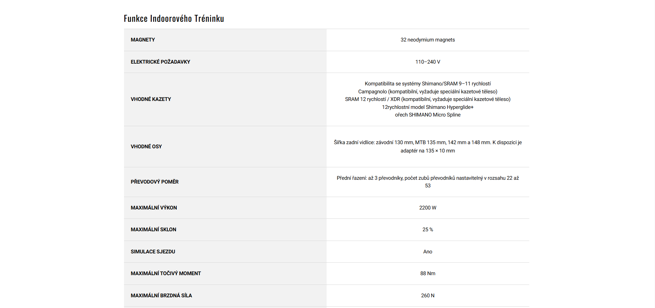Click the "Funkce Indoorového Tréninku" heading

pos(174,18)
